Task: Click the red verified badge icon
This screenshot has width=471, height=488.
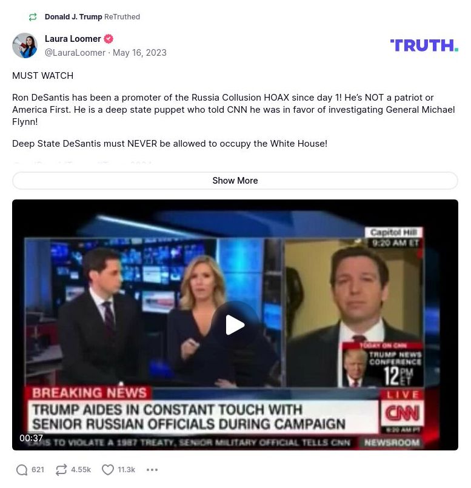Action: 109,39
